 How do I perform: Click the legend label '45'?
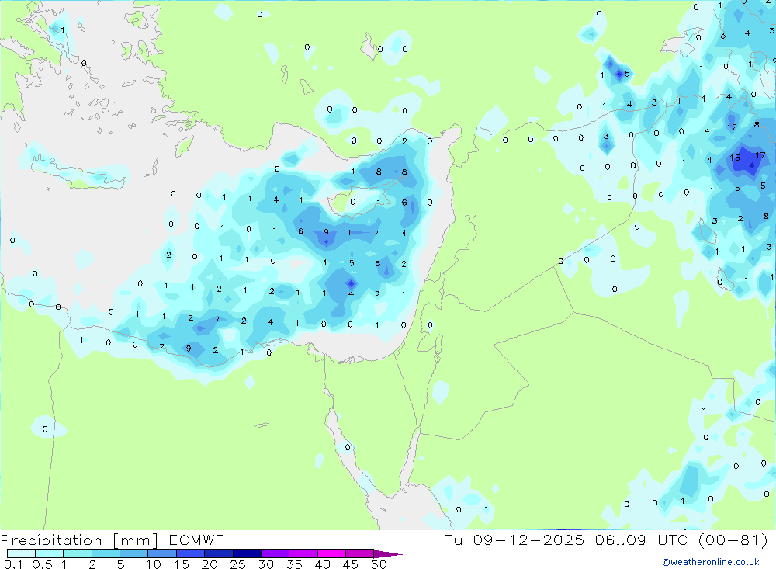[x=351, y=564]
